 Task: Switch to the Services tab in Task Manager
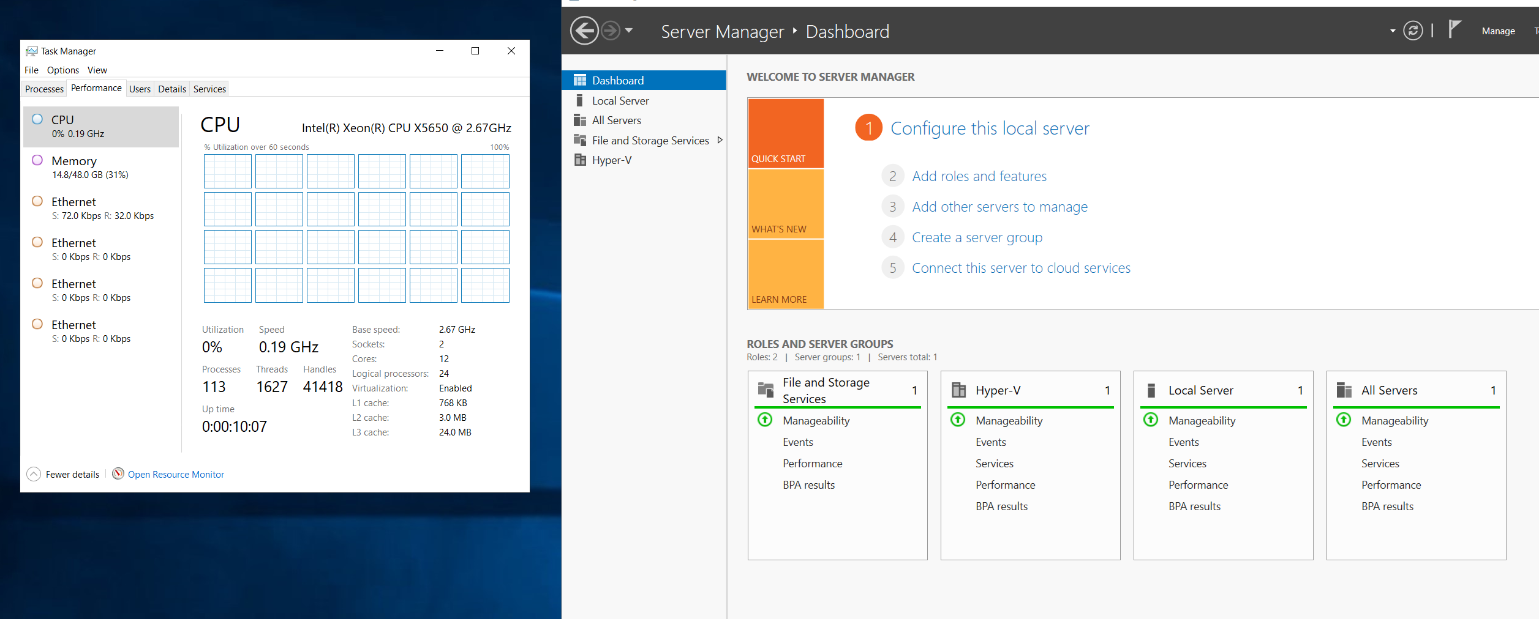point(209,89)
